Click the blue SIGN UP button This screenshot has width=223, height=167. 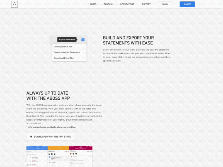point(187,4)
